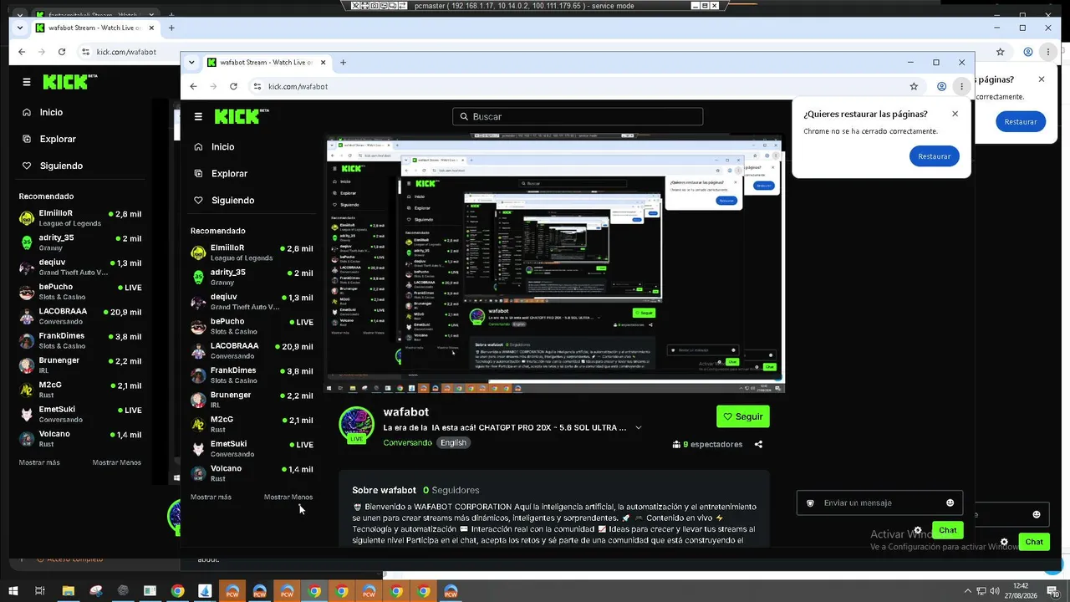Open LACOBRAAA channel in back window list
The width and height of the screenshot is (1070, 602).
(x=80, y=317)
